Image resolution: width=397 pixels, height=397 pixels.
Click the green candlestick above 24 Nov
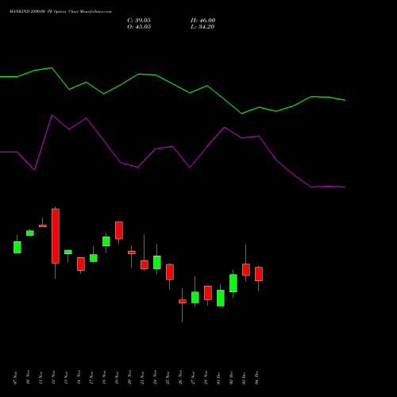click(157, 262)
